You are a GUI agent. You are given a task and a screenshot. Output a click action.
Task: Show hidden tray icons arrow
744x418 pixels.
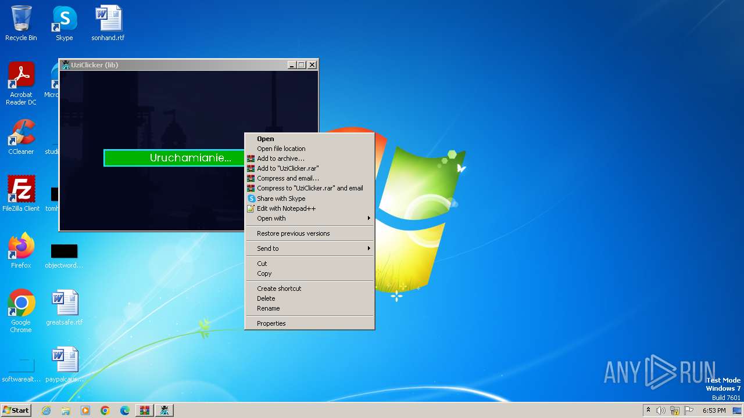[648, 410]
